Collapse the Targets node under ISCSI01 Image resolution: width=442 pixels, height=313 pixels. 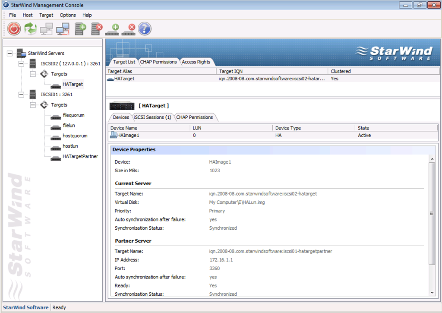click(x=33, y=105)
